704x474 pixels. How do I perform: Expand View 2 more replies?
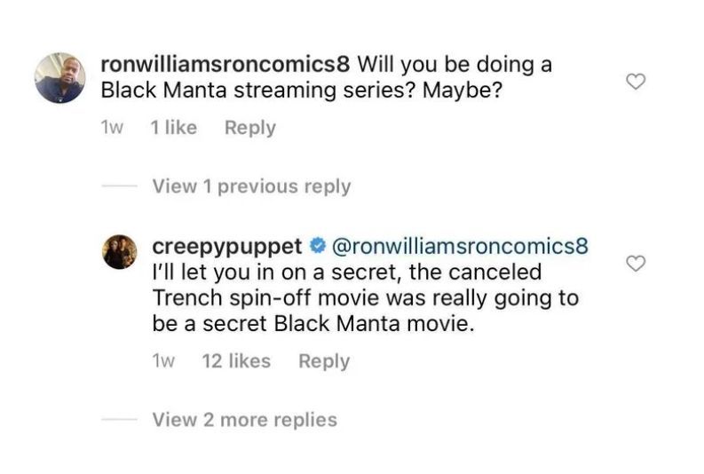[244, 420]
